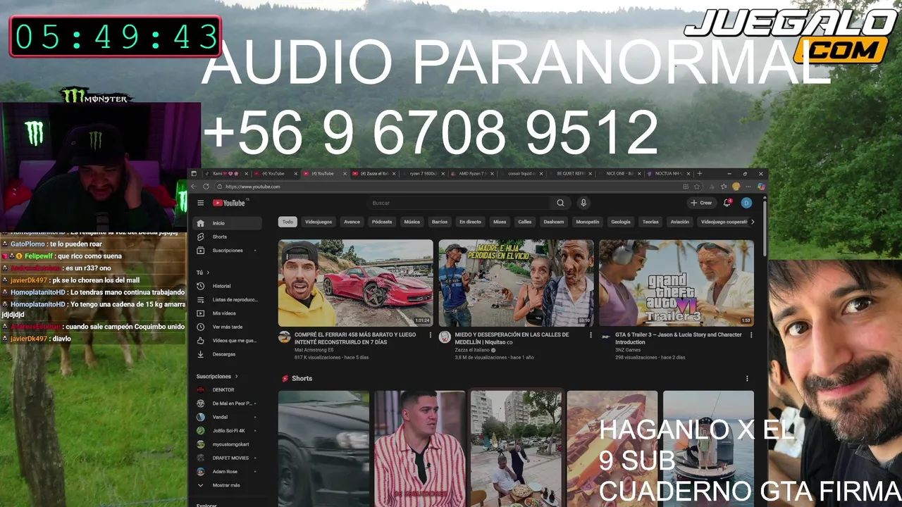
Task: Start voice search with microphone icon
Action: (583, 203)
